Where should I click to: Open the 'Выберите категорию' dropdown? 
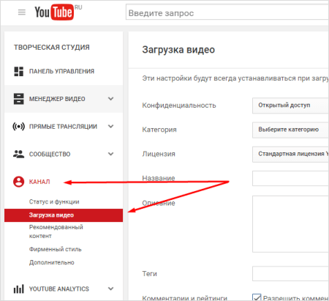pos(290,130)
